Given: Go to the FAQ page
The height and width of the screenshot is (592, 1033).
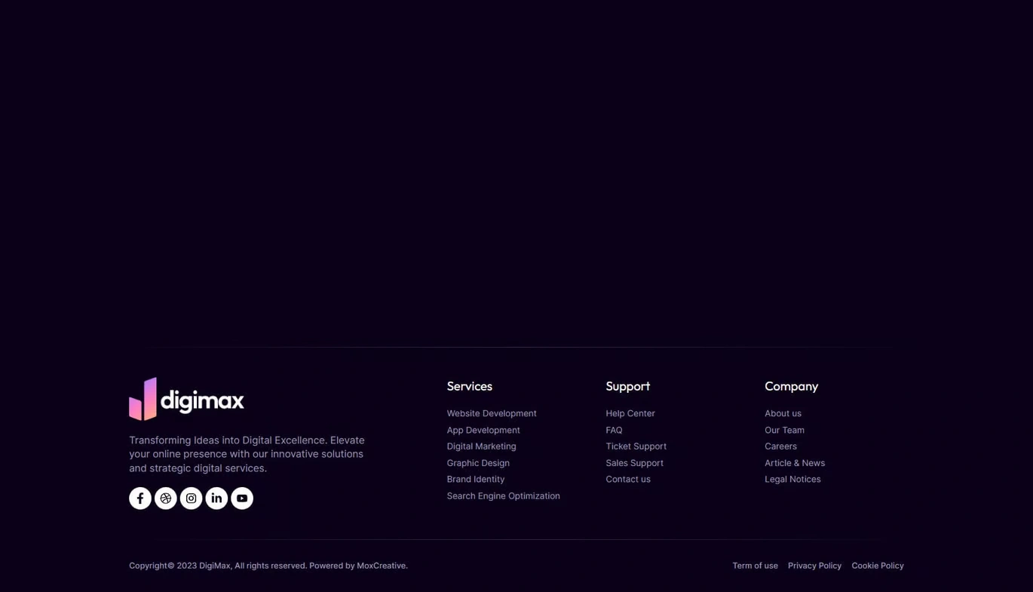Looking at the screenshot, I should point(614,430).
